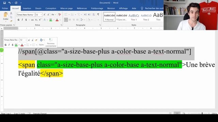Toggle Bold (G) in the ribbon
218x122 pixels.
[18, 20]
